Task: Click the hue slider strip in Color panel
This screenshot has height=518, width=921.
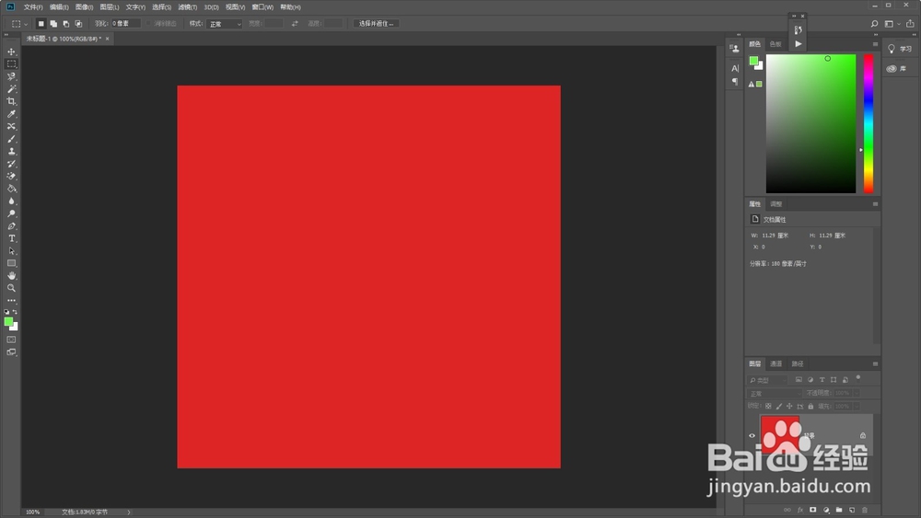Action: click(869, 124)
